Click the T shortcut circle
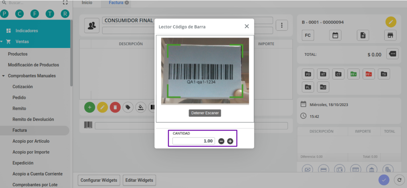Viewport: 407px width, 188px height. click(49, 14)
